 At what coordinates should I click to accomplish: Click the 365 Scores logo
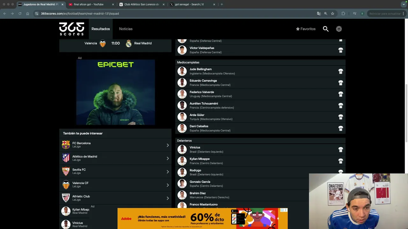(72, 29)
